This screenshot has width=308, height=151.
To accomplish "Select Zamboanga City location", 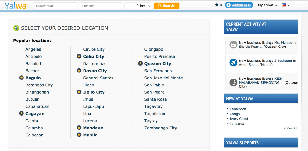I will [161, 128].
